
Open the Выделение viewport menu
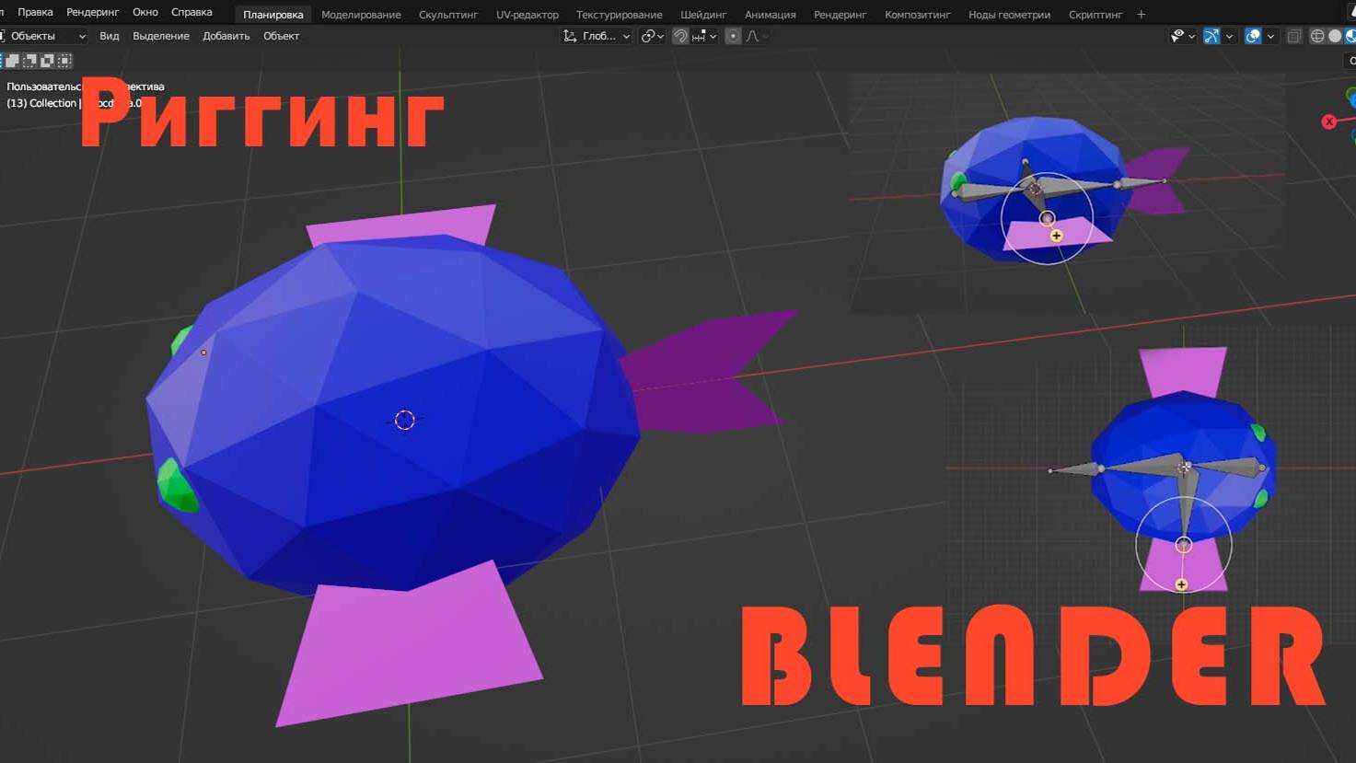pyautogui.click(x=161, y=36)
